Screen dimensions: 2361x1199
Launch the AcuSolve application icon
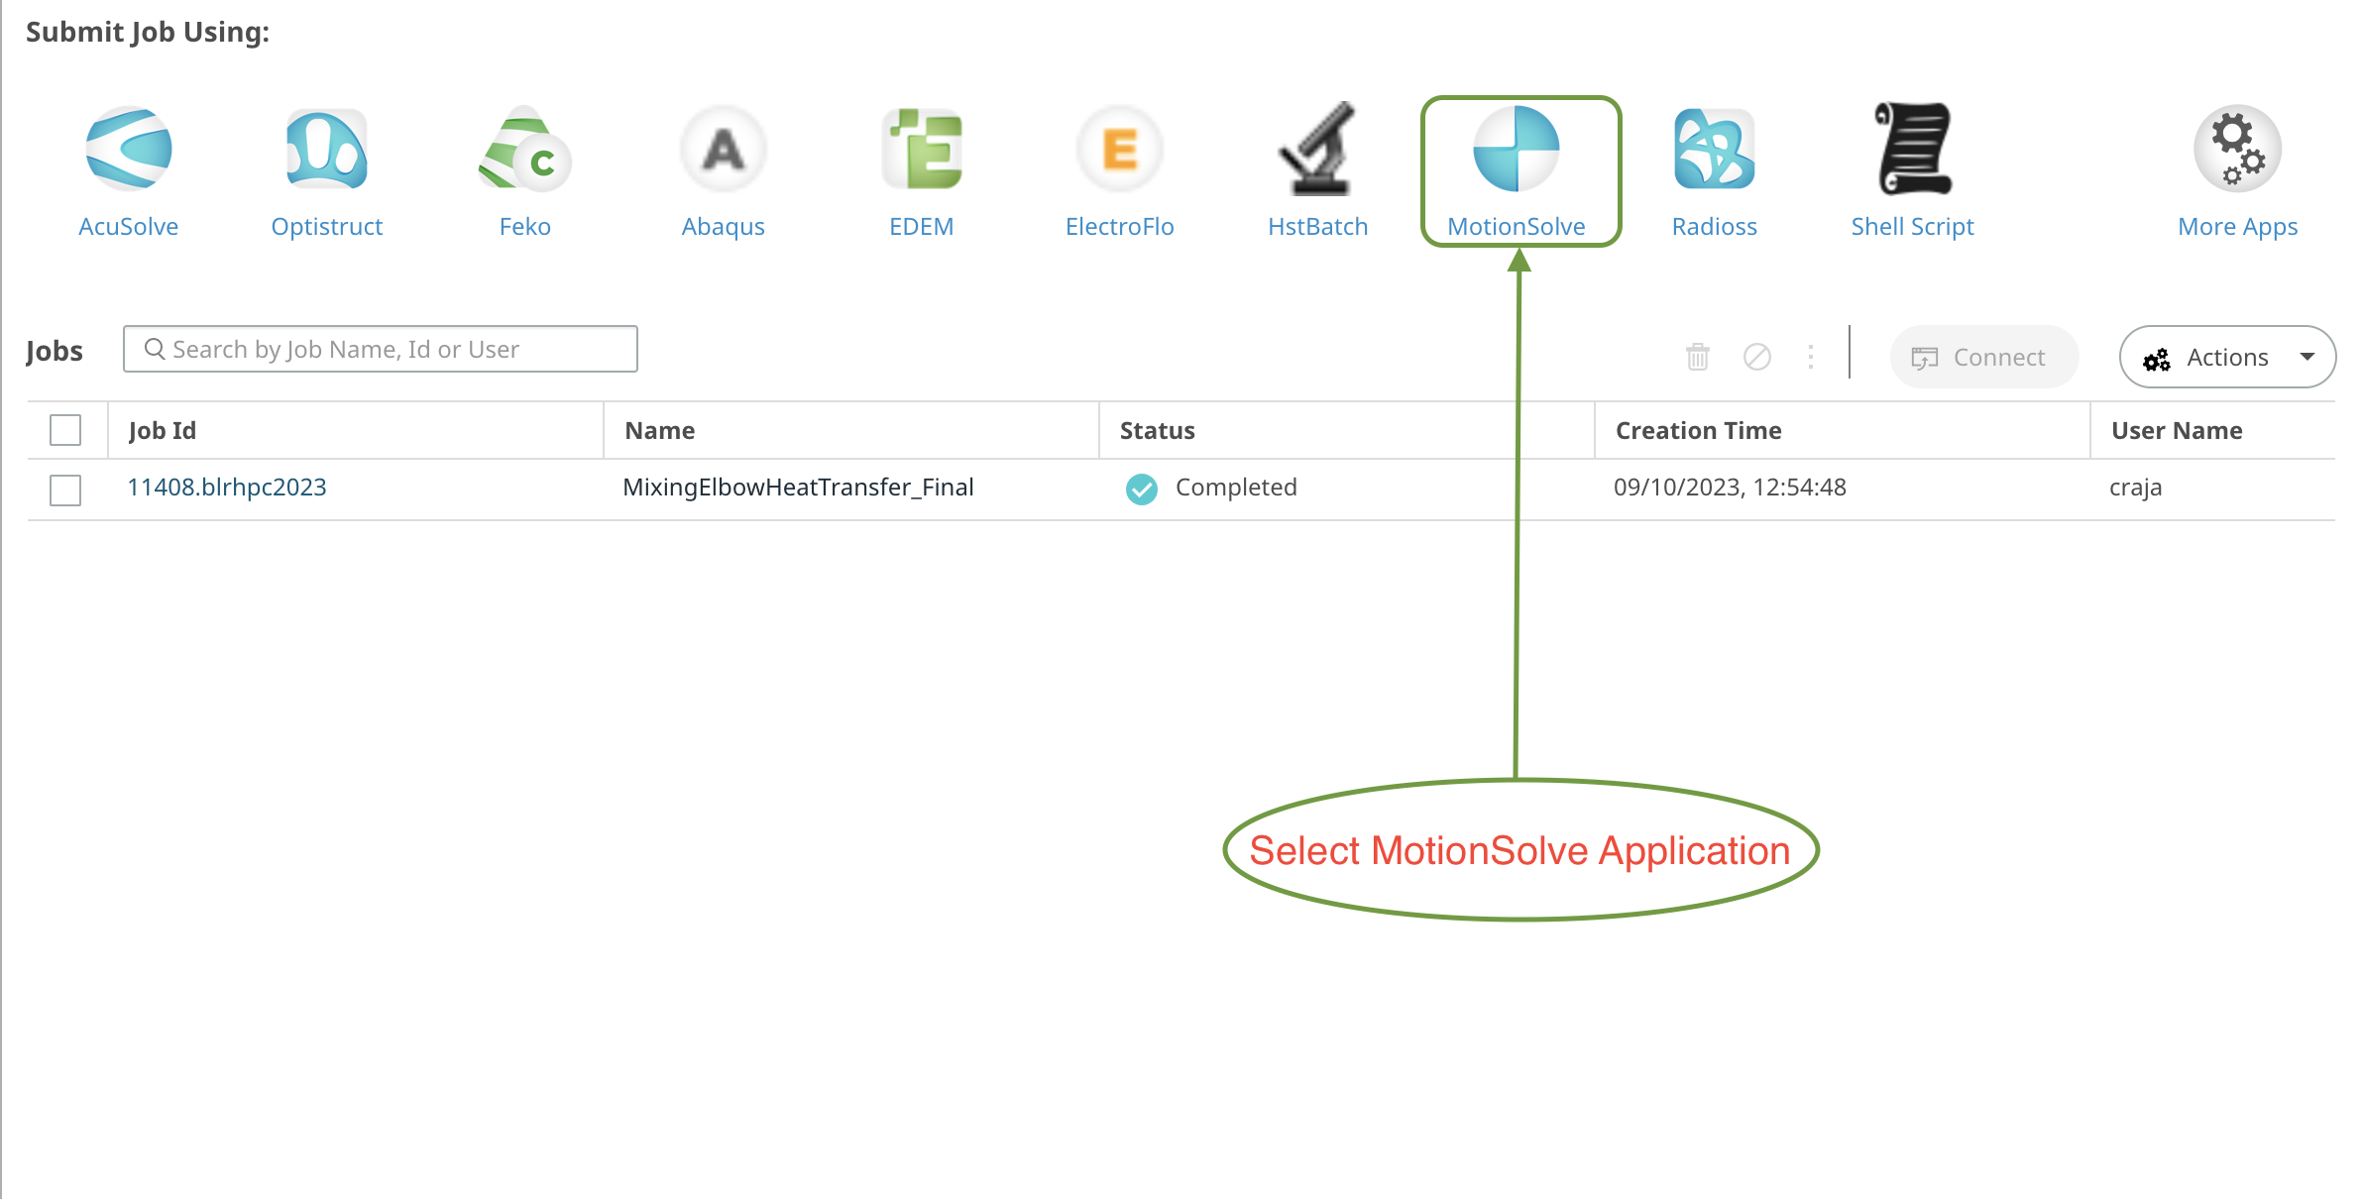click(x=129, y=150)
